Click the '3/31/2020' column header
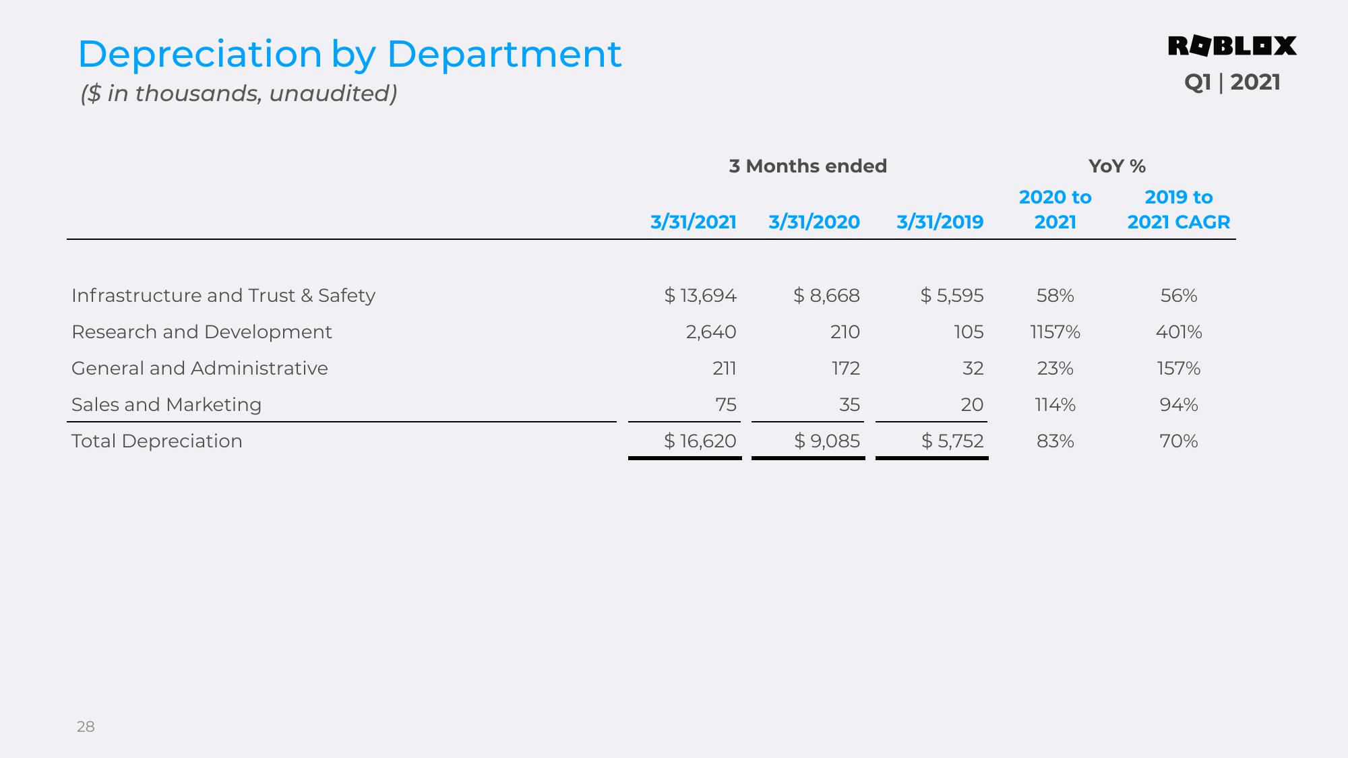Screen dimensions: 1348x758 [814, 222]
